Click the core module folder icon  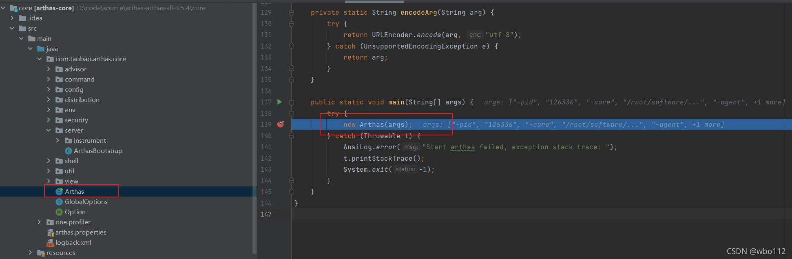pyautogui.click(x=13, y=8)
